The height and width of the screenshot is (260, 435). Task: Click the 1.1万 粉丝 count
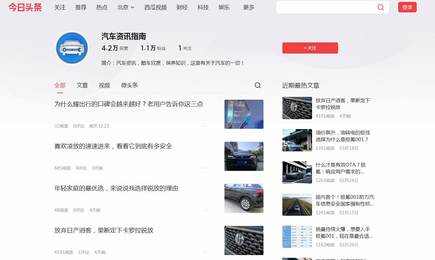coord(153,48)
